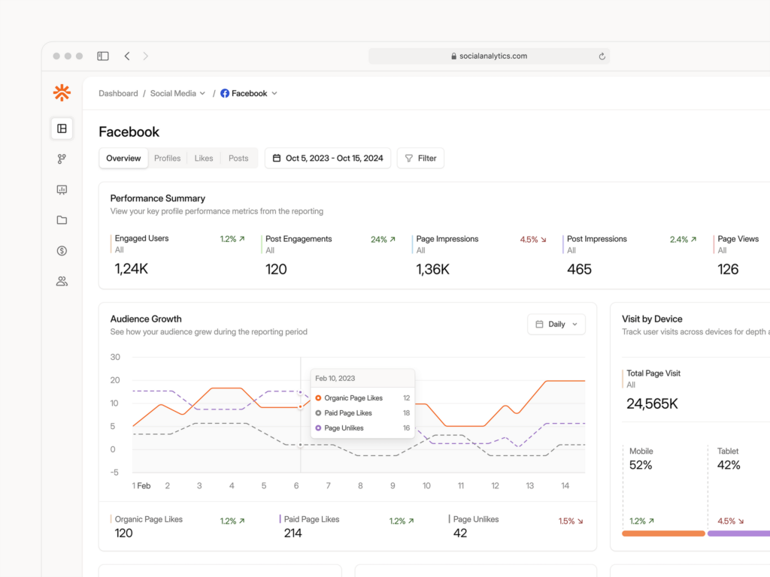Click the Total Page Visit 24,565K value
770x577 pixels.
pyautogui.click(x=652, y=403)
